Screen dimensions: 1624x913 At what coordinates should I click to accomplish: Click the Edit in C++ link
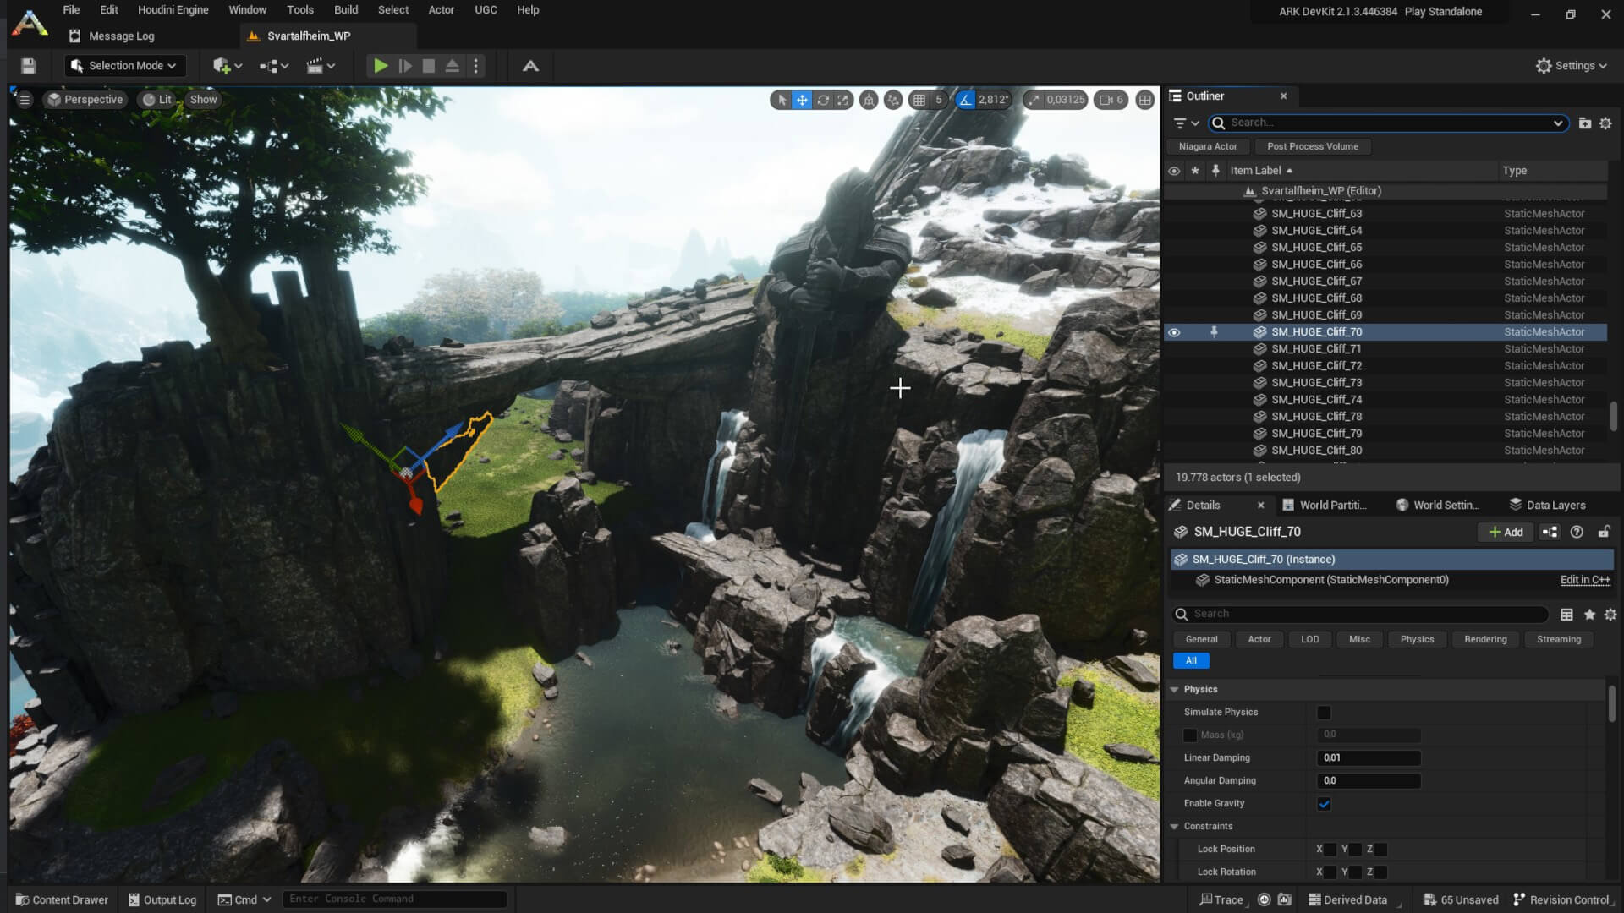point(1584,580)
